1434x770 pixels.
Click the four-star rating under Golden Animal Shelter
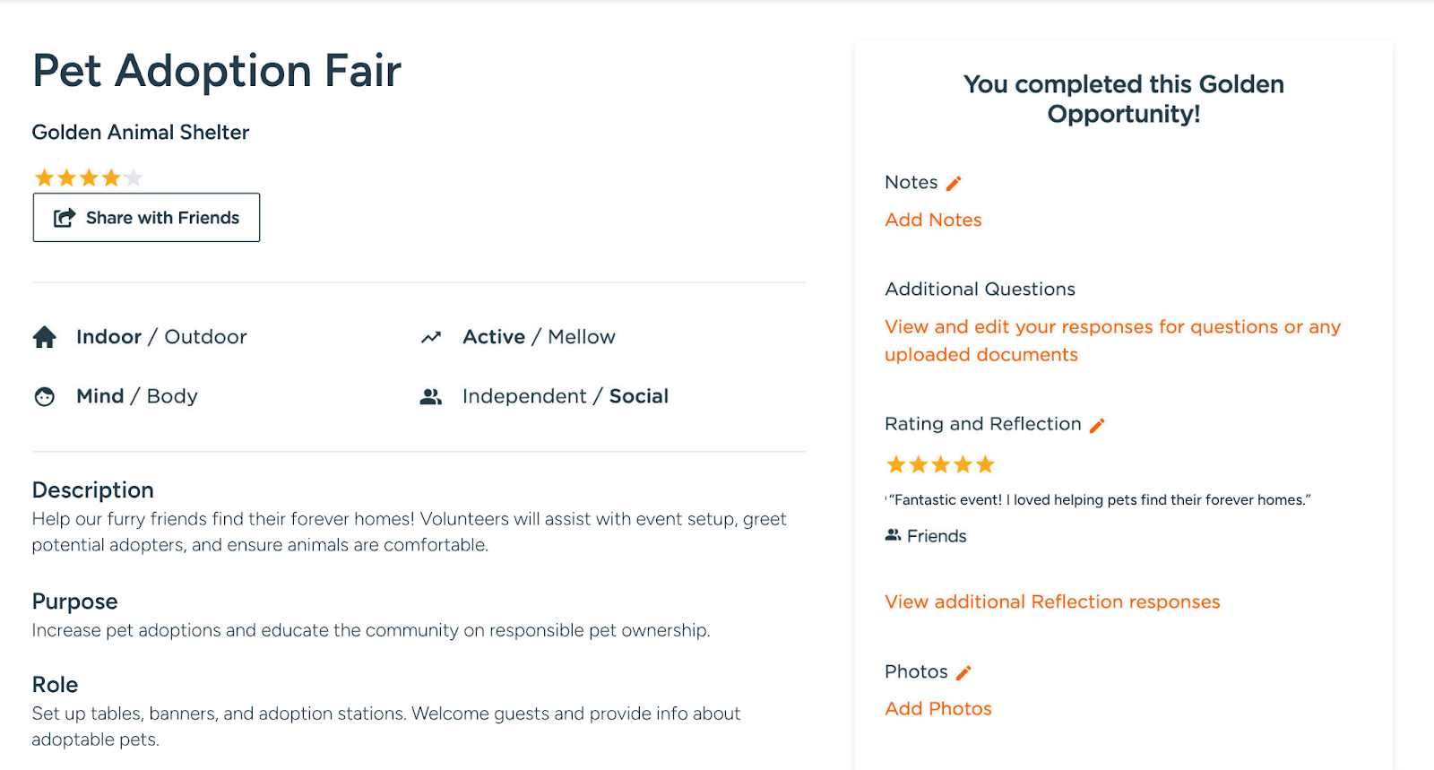89,177
